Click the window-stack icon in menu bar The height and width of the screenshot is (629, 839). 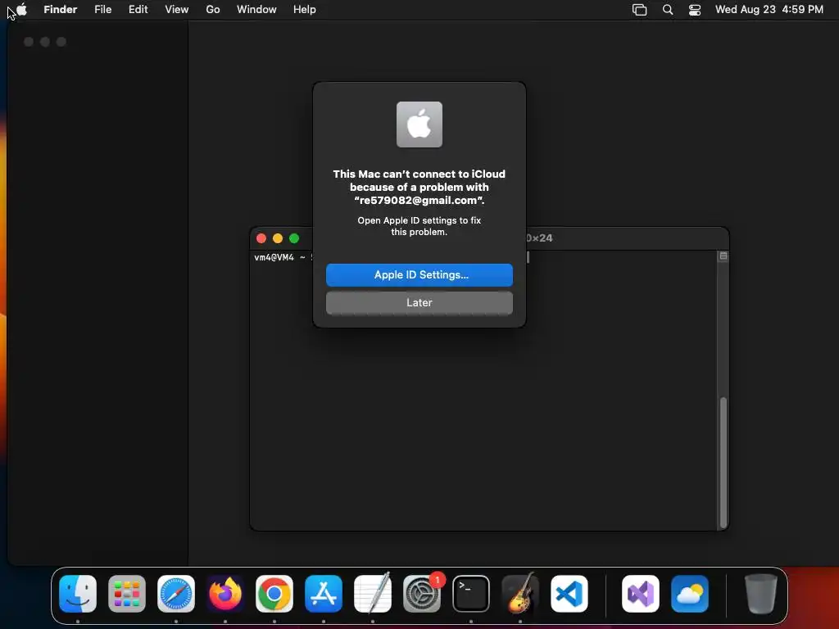click(x=639, y=10)
